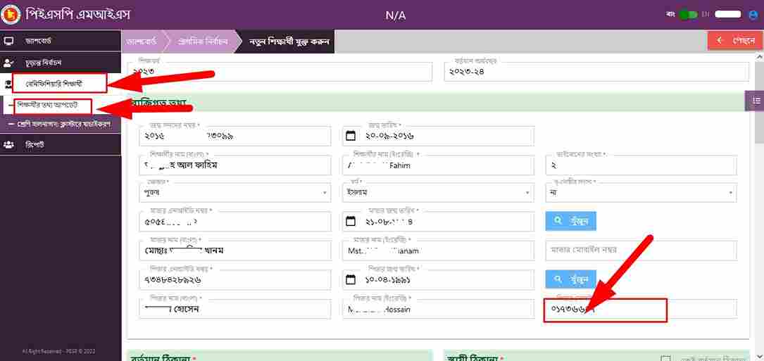Viewport: 764px width, 361px height.
Task: Click the purple list panel icon on right edge
Action: coord(756,101)
